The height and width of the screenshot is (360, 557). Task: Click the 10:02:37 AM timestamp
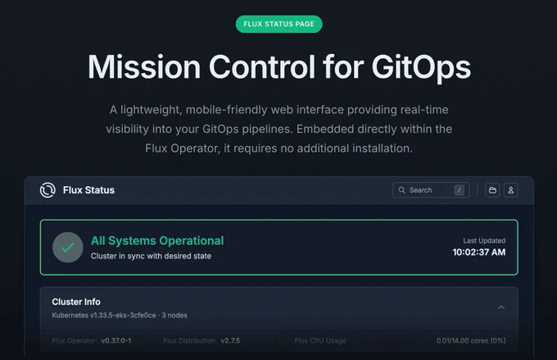point(479,253)
